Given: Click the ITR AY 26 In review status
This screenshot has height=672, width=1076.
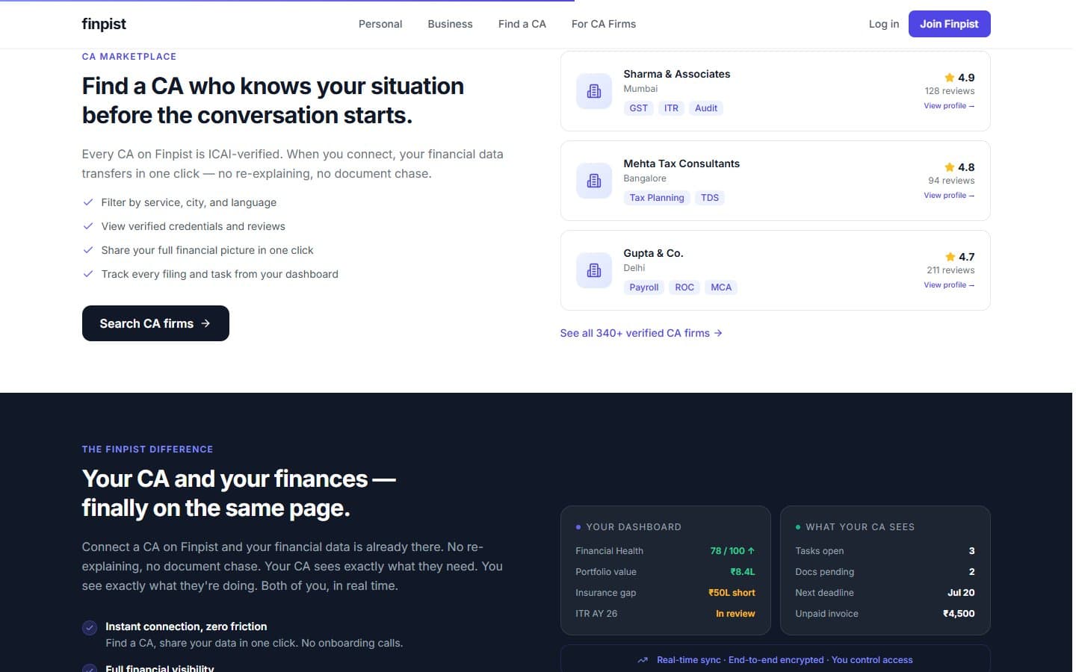Looking at the screenshot, I should point(735,614).
